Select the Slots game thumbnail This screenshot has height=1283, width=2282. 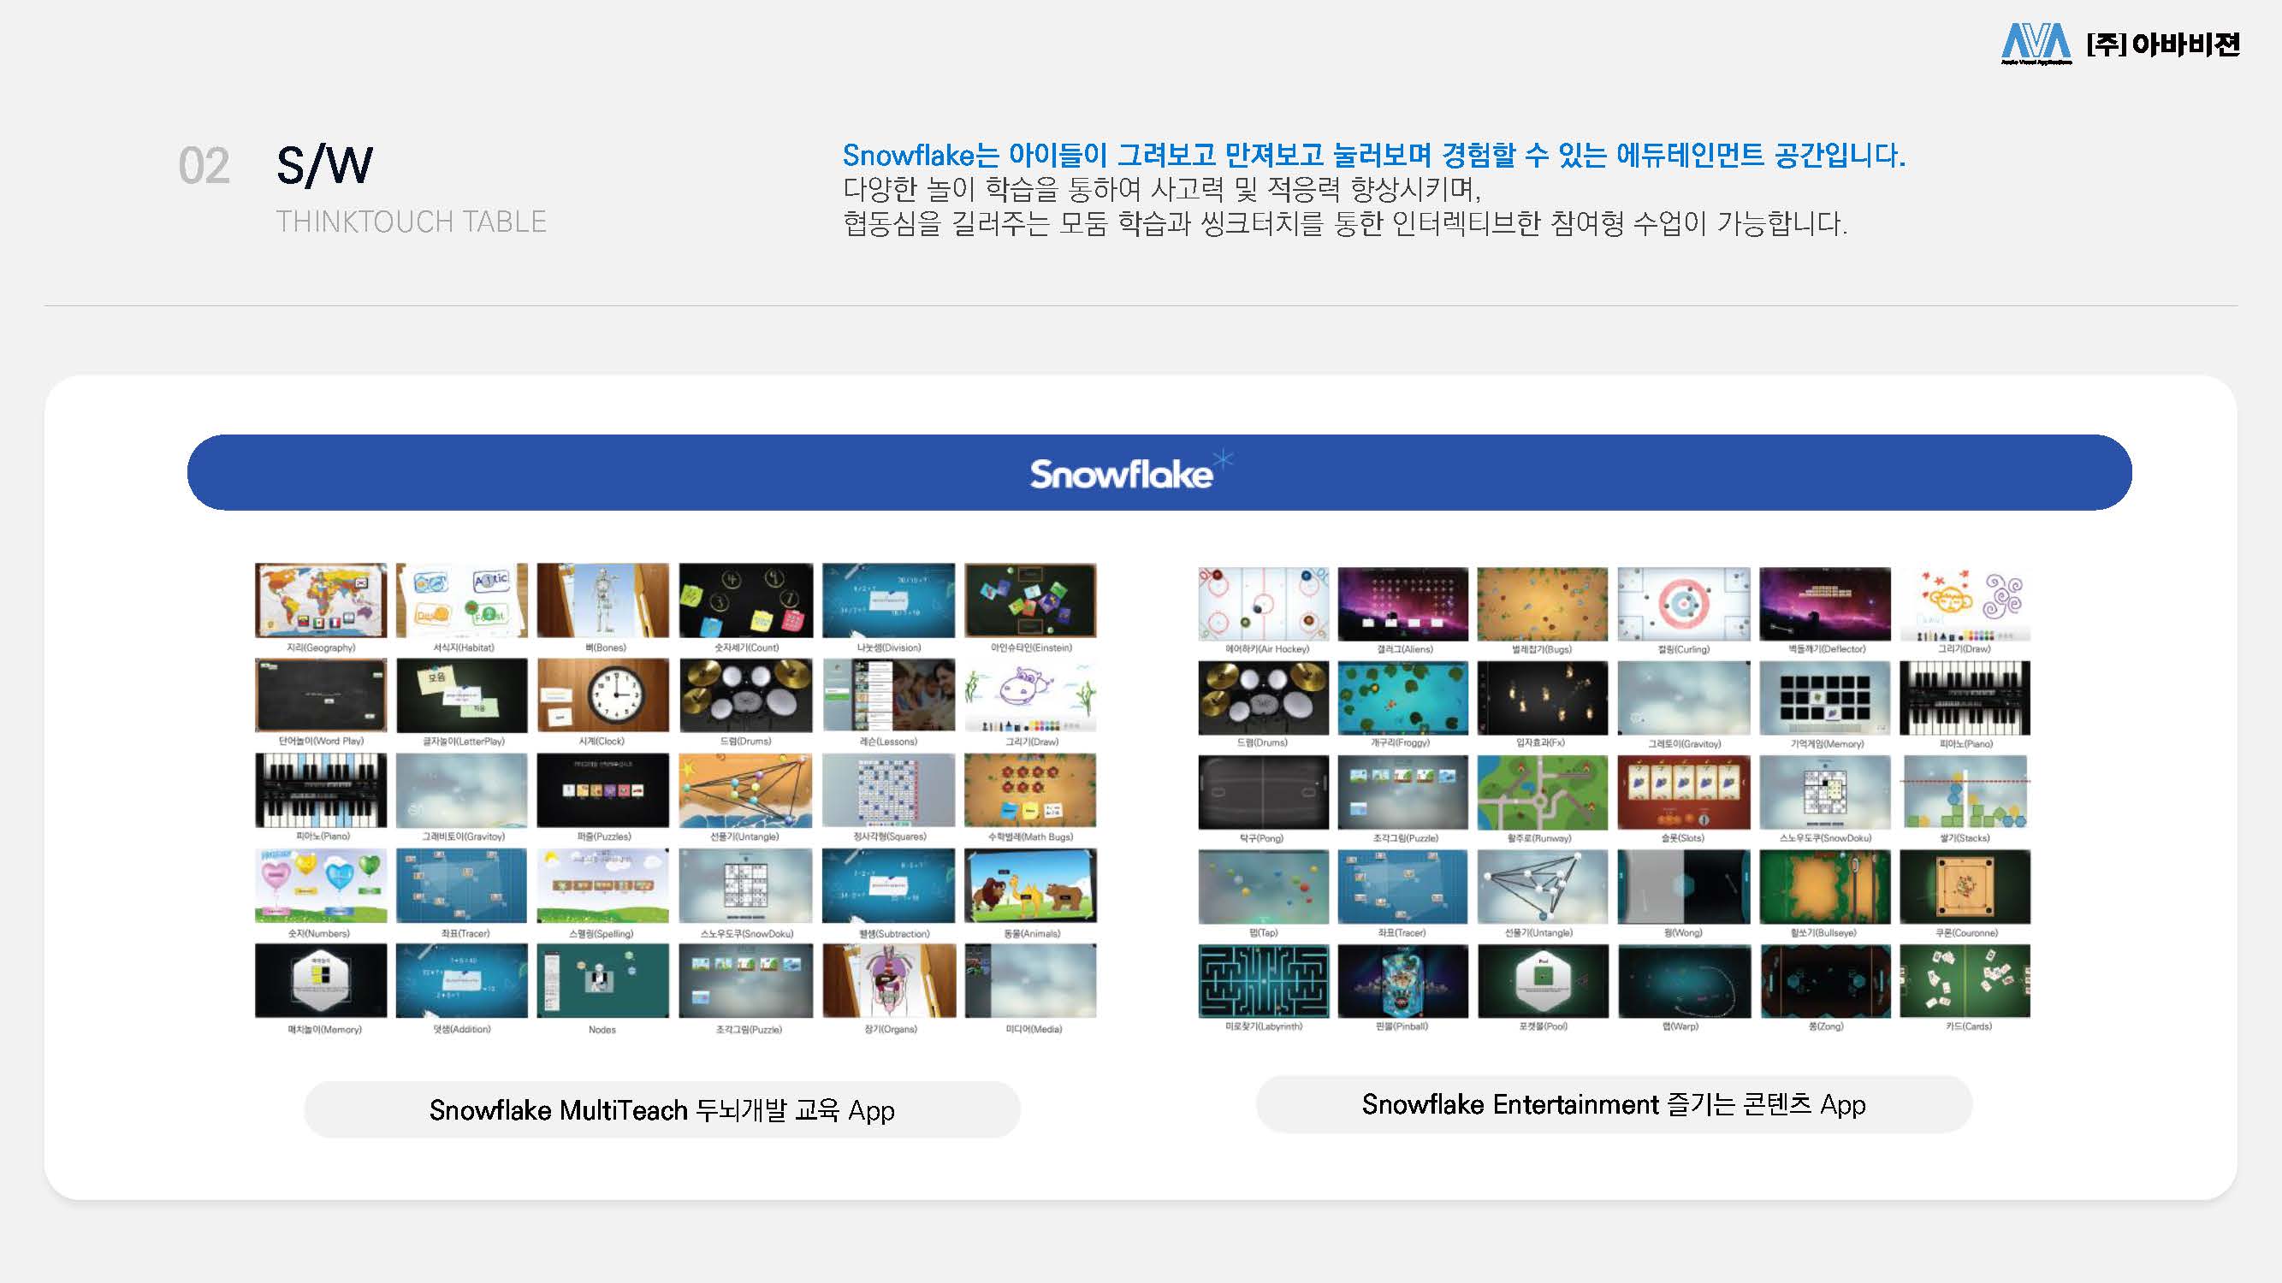point(1684,793)
